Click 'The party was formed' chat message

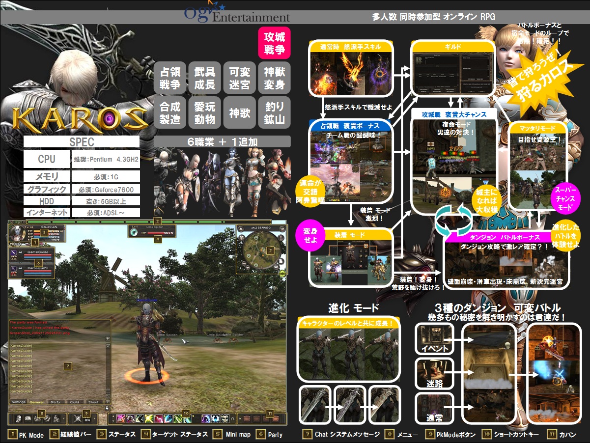point(28,323)
